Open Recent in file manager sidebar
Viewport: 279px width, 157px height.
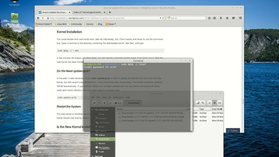(x=102, y=143)
